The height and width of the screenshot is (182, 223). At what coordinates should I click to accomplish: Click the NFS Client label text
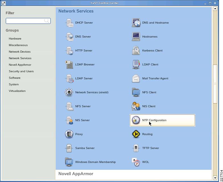tap(149, 92)
